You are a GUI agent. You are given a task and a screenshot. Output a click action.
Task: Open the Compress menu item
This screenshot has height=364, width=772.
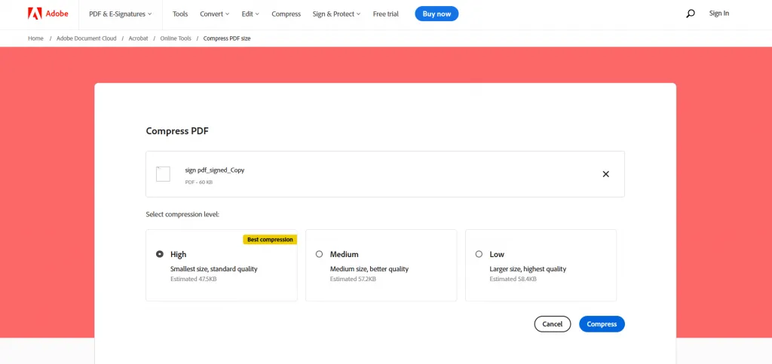[x=286, y=14]
